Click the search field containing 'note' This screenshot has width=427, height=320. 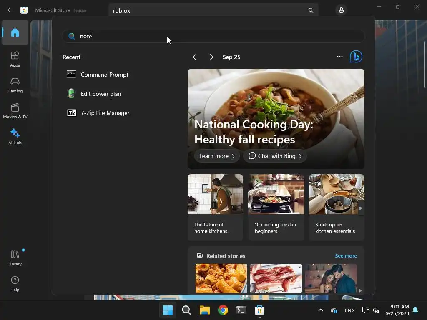213,36
